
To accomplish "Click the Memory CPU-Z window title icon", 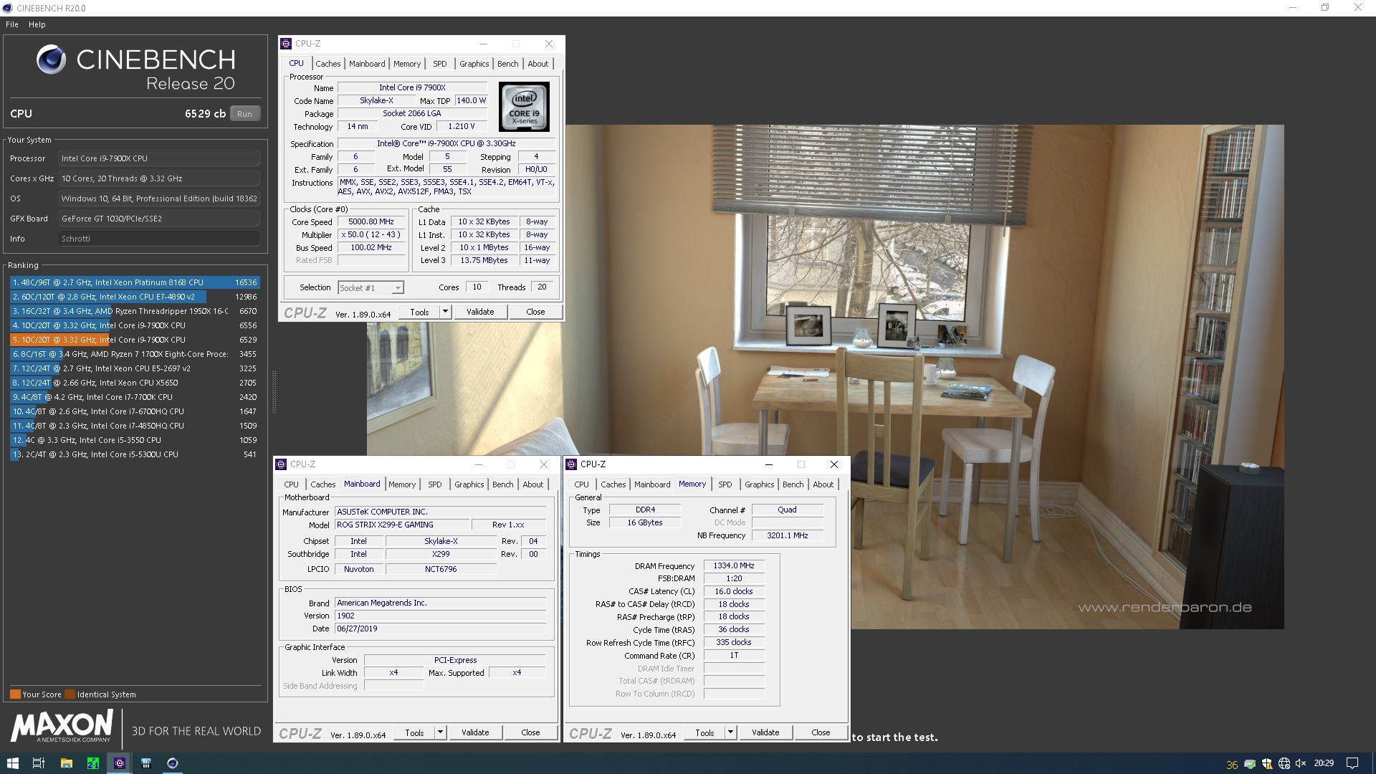I will tap(571, 464).
